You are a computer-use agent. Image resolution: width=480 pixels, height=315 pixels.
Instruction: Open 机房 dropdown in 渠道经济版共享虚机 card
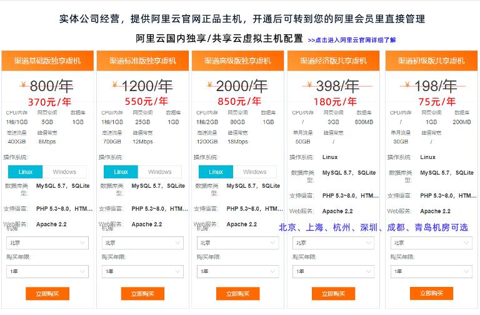point(333,243)
